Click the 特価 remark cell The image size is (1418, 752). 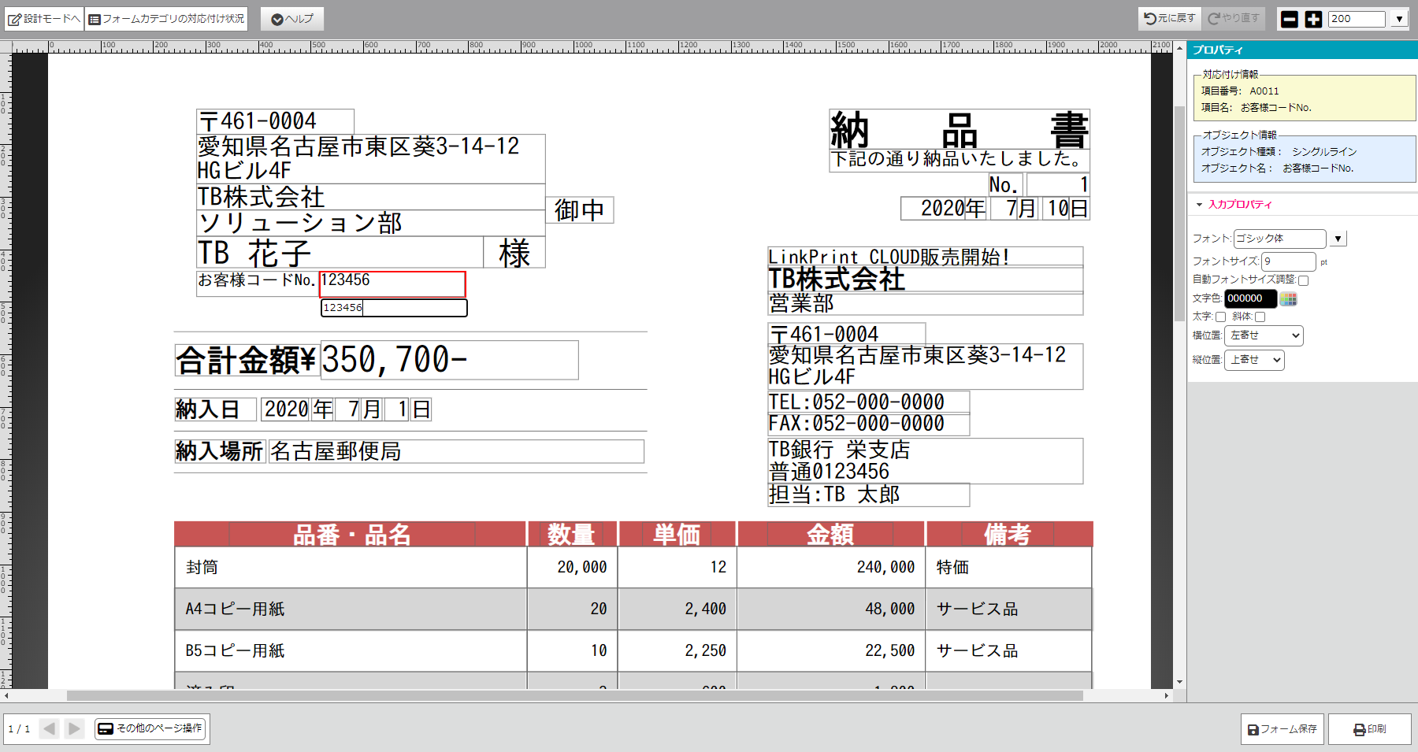pyautogui.click(x=1009, y=567)
